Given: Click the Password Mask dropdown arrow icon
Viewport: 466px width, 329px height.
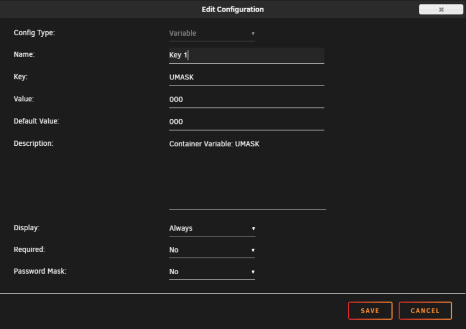Looking at the screenshot, I should pos(253,271).
